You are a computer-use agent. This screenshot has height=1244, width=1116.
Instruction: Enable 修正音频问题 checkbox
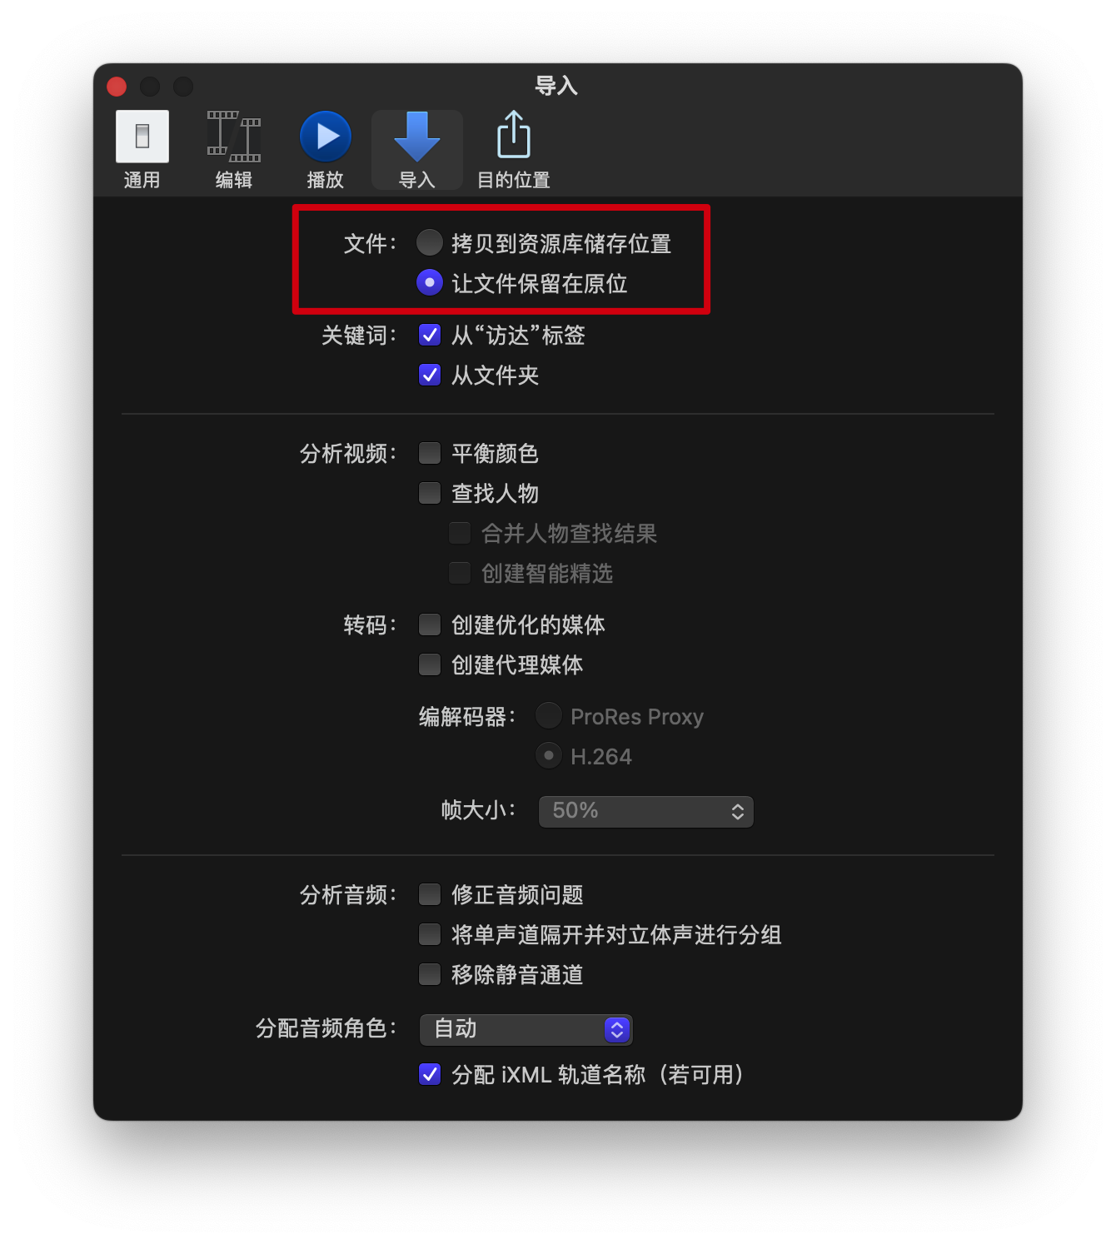pyautogui.click(x=430, y=894)
